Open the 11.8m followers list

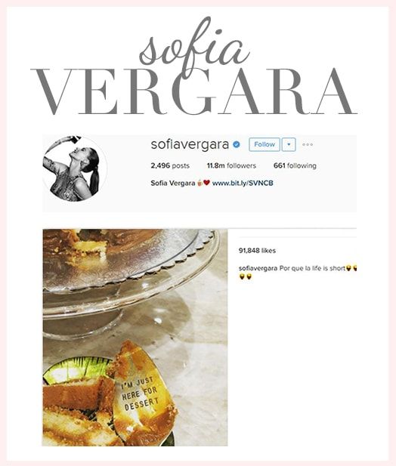(231, 165)
